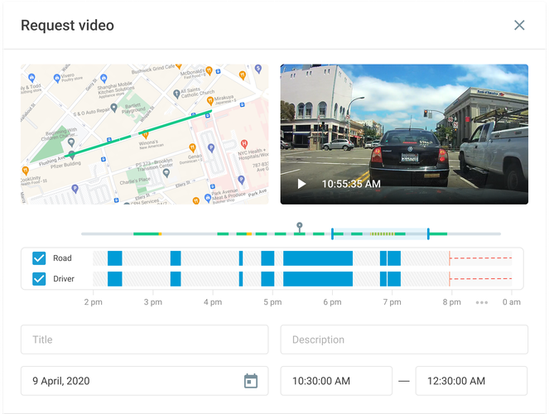549x414 pixels.
Task: Toggle the Road camera checkbox
Action: pyautogui.click(x=39, y=258)
